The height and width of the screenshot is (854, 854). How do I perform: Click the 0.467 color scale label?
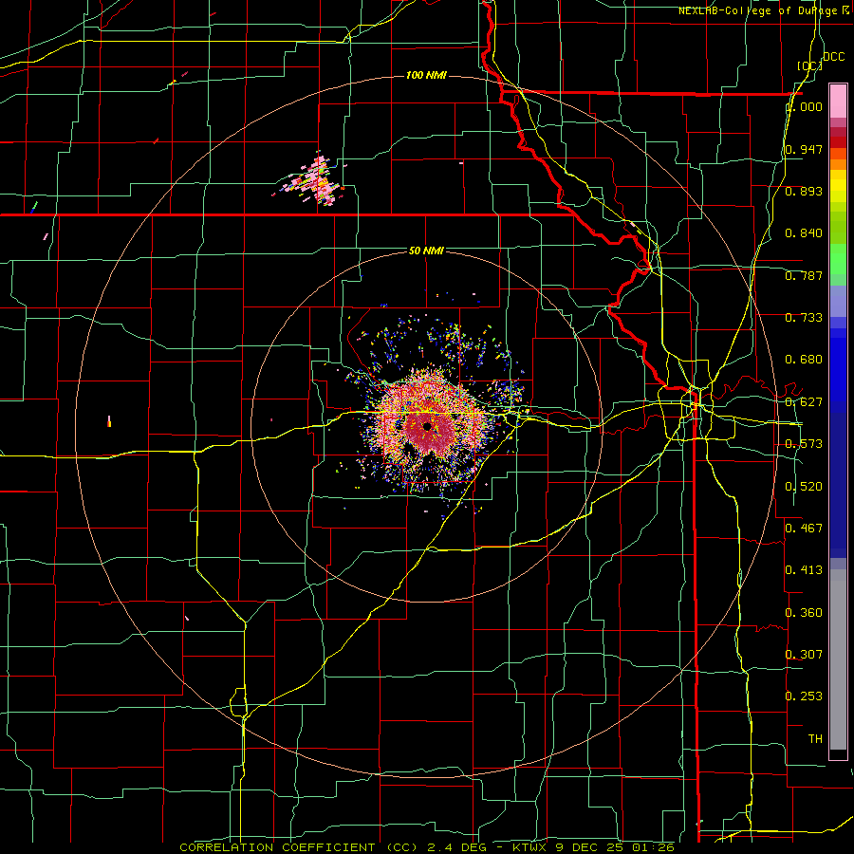click(x=804, y=529)
